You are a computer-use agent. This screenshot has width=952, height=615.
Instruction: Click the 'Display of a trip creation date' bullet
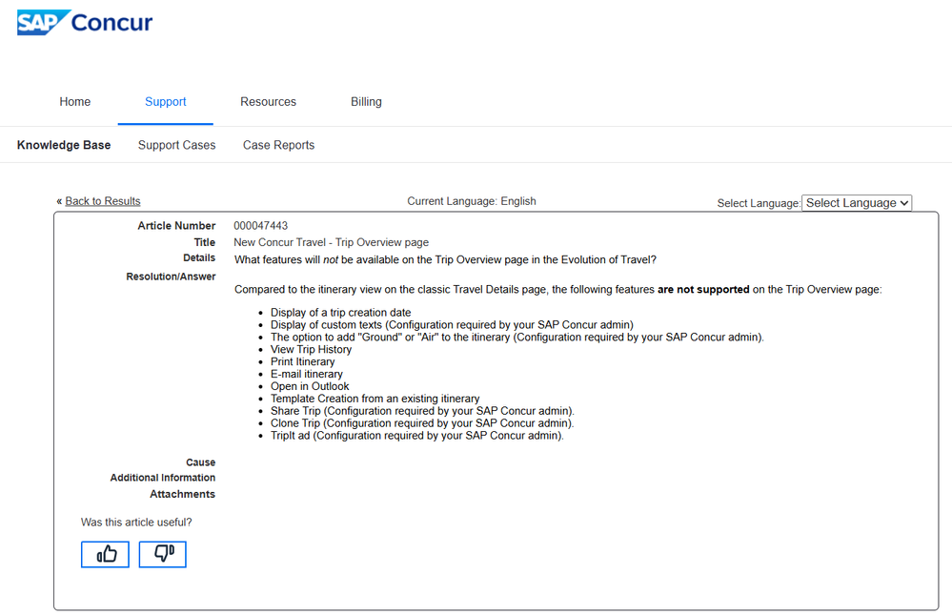point(340,313)
